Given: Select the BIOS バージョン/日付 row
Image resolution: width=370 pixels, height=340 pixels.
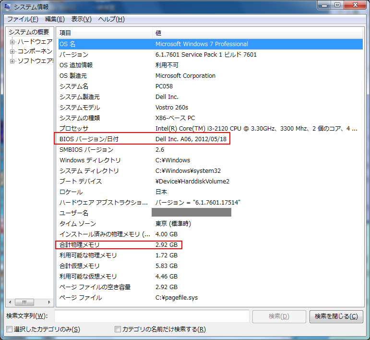Looking at the screenshot, I should (211, 139).
